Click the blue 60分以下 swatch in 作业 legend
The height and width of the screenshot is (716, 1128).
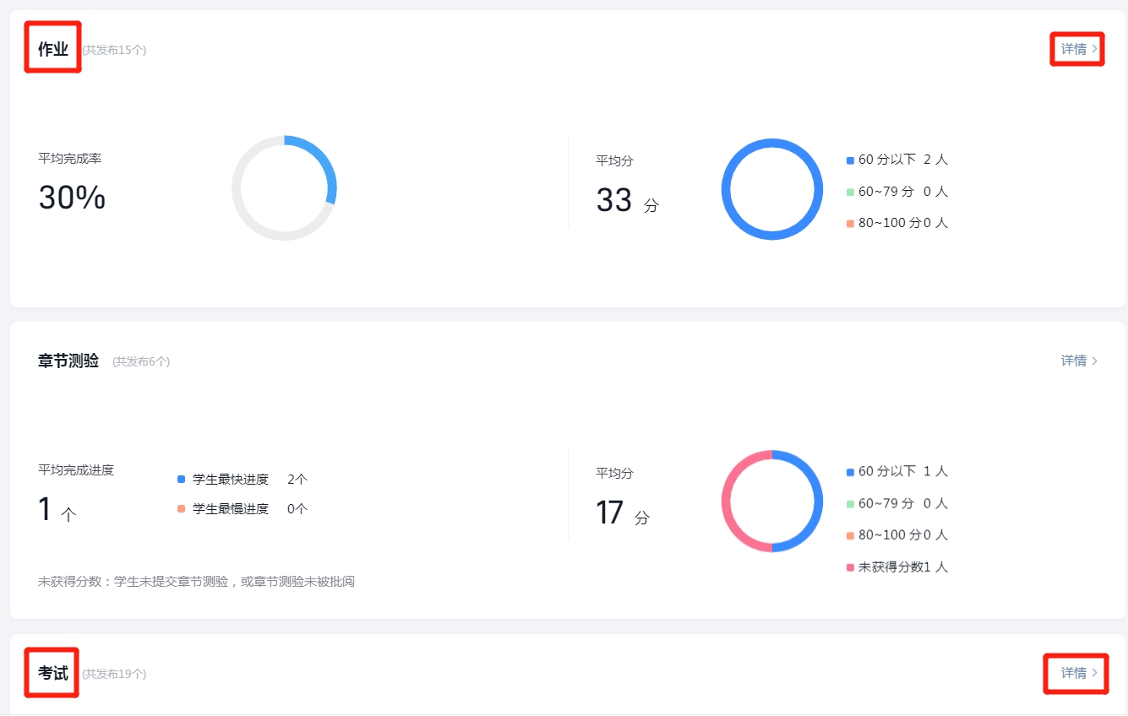click(x=850, y=160)
